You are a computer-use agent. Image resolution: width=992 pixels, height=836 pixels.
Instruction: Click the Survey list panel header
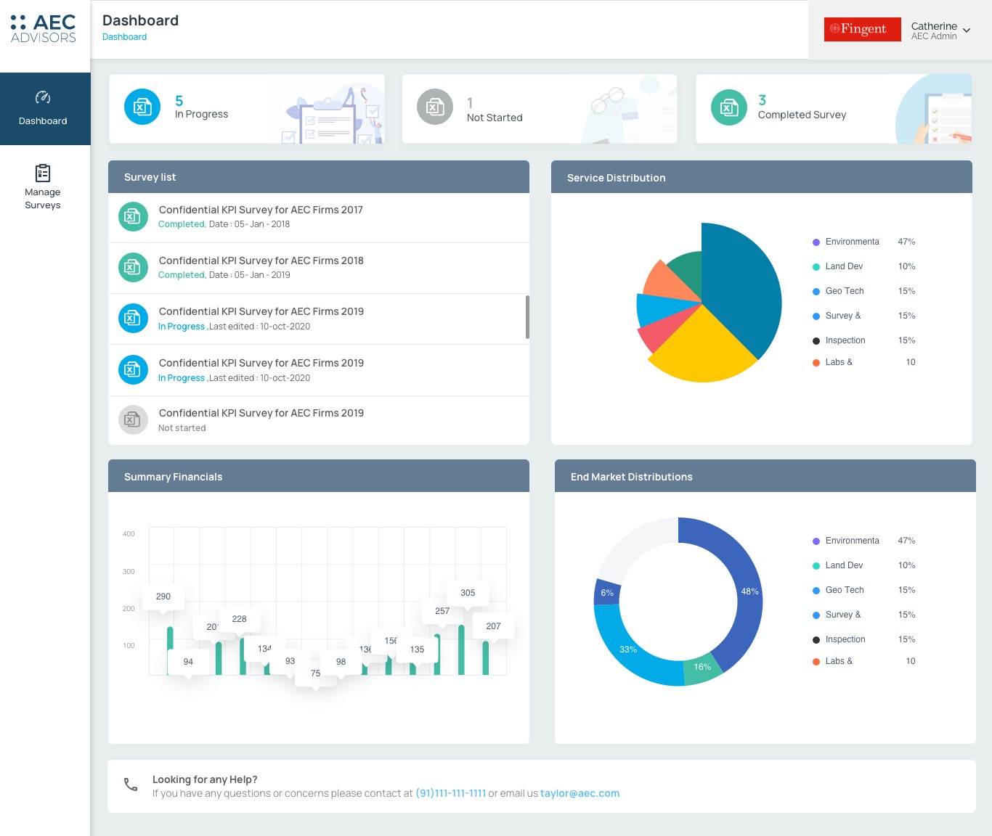319,177
